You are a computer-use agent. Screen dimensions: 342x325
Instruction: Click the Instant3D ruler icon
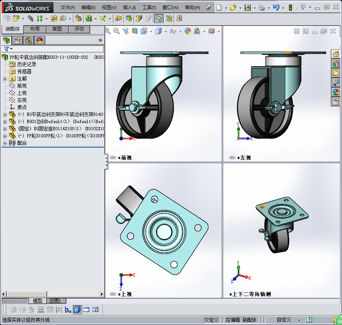[x=159, y=19]
